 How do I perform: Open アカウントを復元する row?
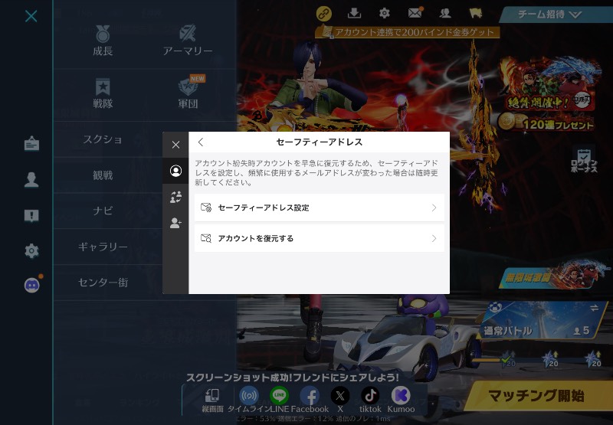(x=319, y=238)
